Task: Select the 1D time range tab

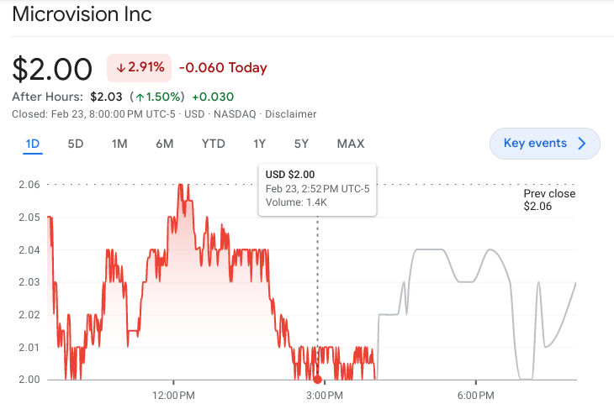Action: [33, 144]
